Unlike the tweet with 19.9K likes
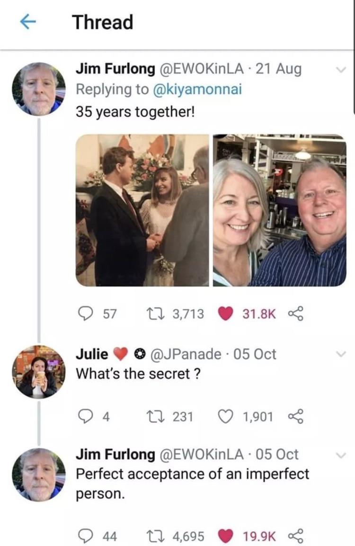 (225, 536)
